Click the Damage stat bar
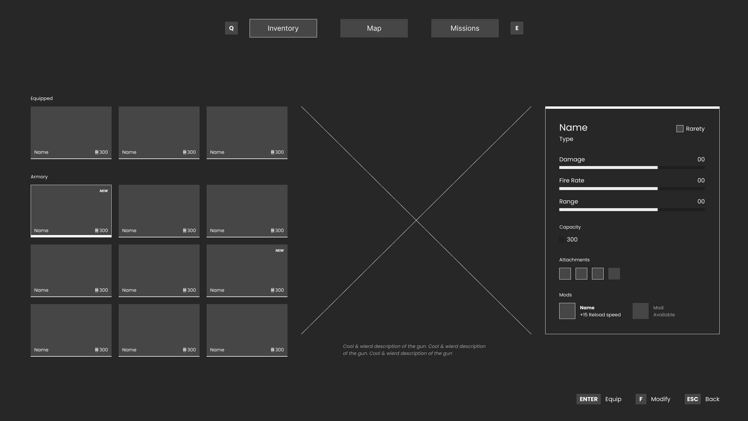748x421 pixels. tap(632, 168)
